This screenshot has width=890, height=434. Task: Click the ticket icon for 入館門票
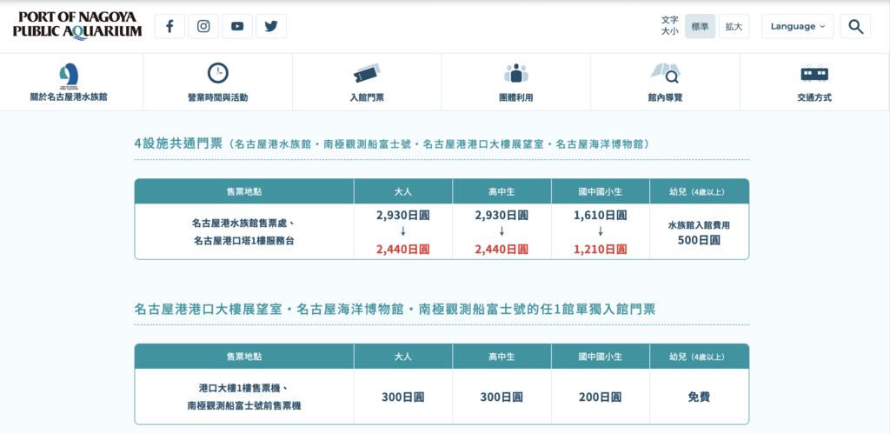click(x=367, y=75)
